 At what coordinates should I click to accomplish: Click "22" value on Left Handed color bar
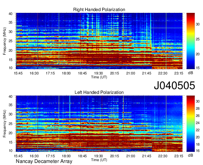click(x=198, y=130)
